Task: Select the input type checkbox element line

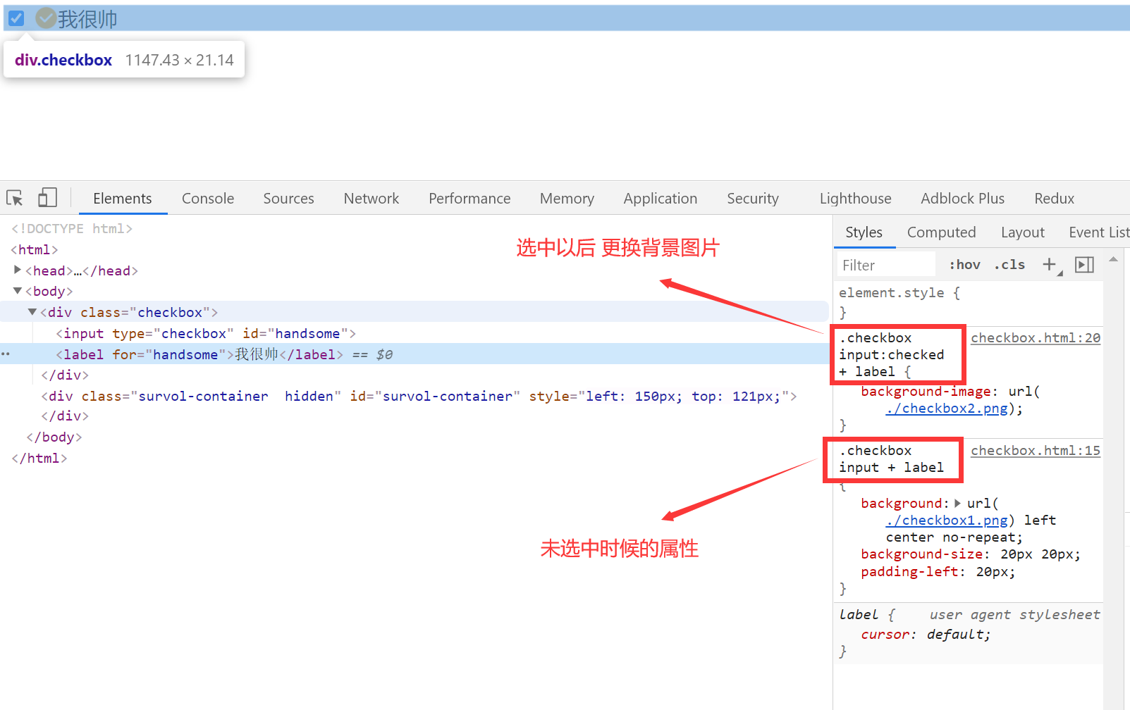Action: [206, 333]
